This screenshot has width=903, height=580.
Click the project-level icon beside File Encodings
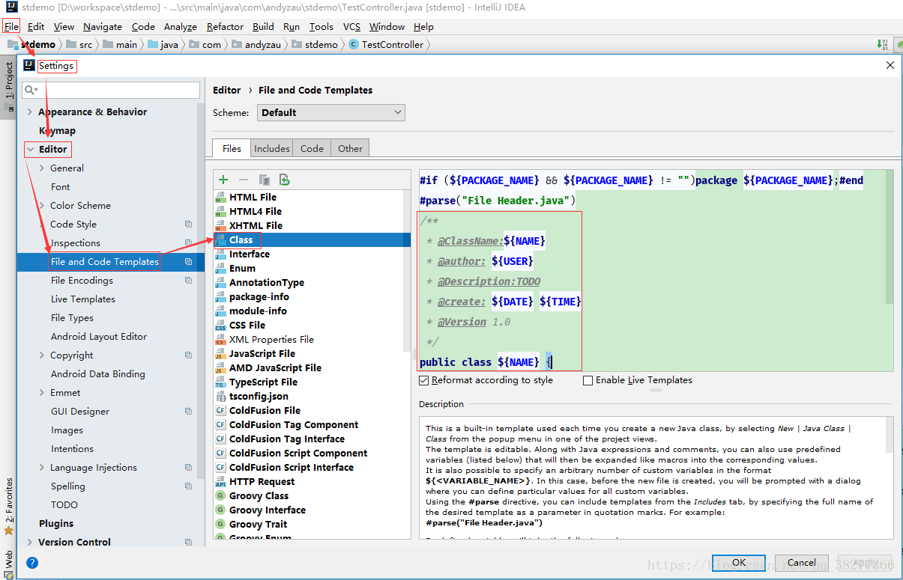pos(188,281)
